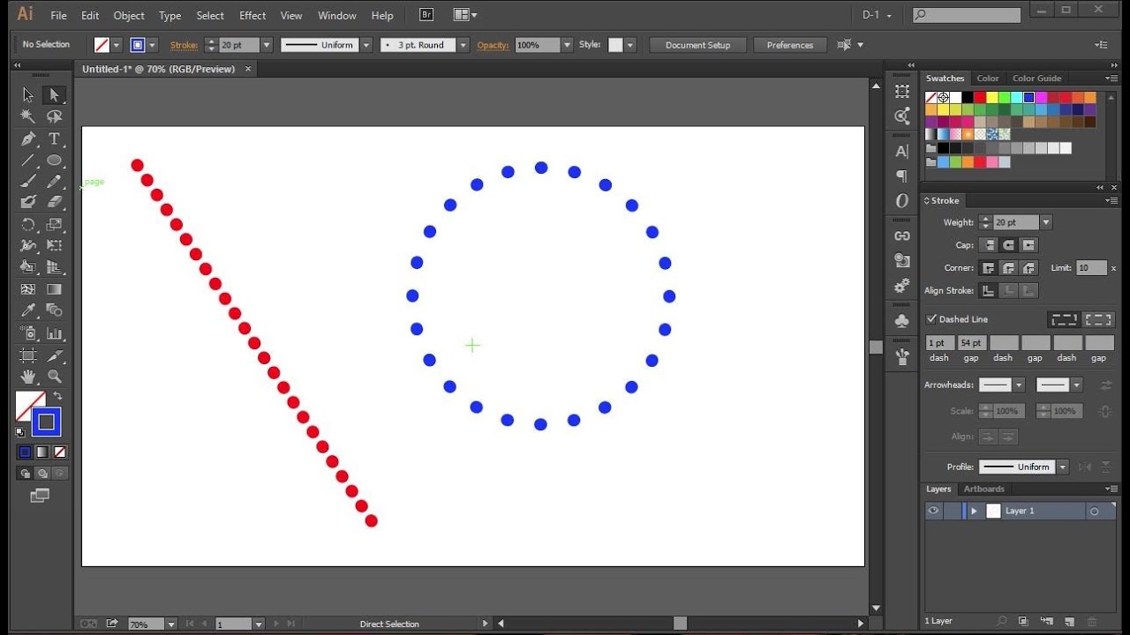Select the Type tool
Screen dimensions: 1130x635
click(55, 138)
